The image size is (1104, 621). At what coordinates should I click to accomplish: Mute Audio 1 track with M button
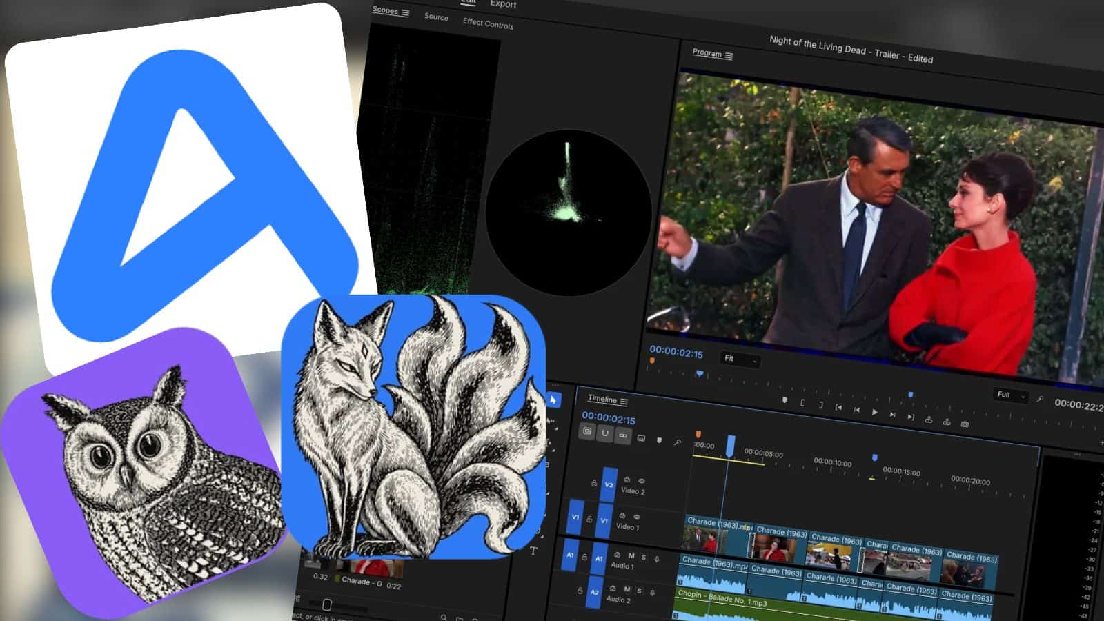pos(631,555)
